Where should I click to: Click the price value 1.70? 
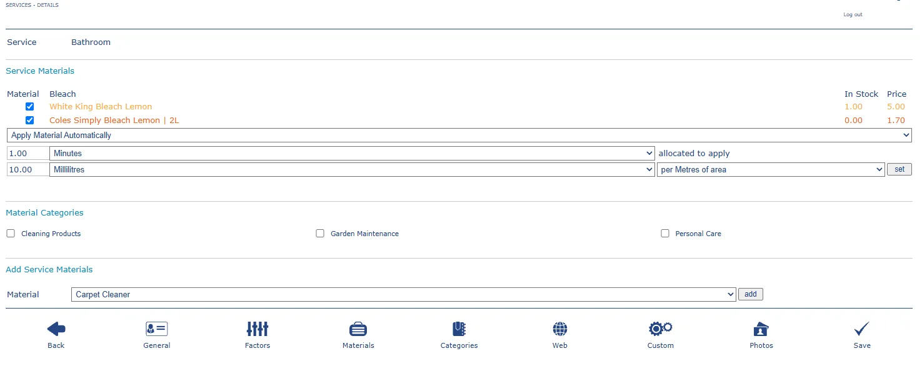pos(896,121)
